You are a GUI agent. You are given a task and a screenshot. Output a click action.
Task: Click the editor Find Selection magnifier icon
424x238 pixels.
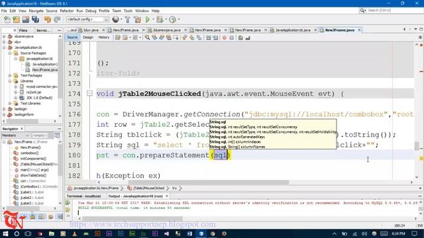pyautogui.click(x=147, y=38)
